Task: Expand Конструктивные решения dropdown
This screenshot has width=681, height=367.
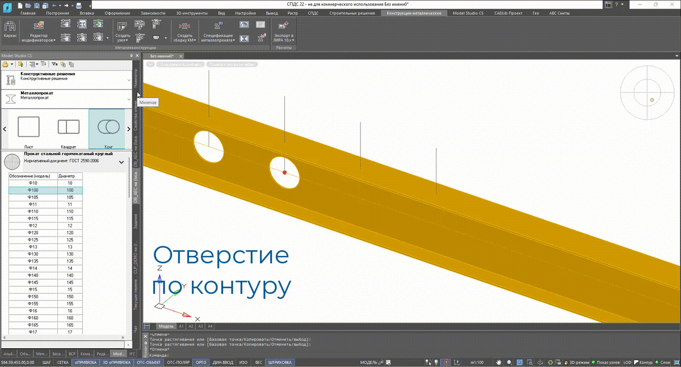Action: (129, 81)
